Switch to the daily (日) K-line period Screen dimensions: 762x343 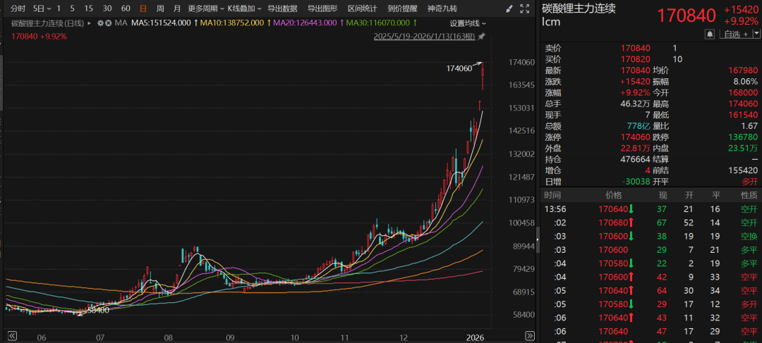pyautogui.click(x=143, y=8)
